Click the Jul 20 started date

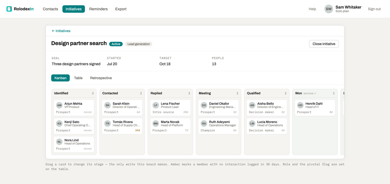coord(112,64)
